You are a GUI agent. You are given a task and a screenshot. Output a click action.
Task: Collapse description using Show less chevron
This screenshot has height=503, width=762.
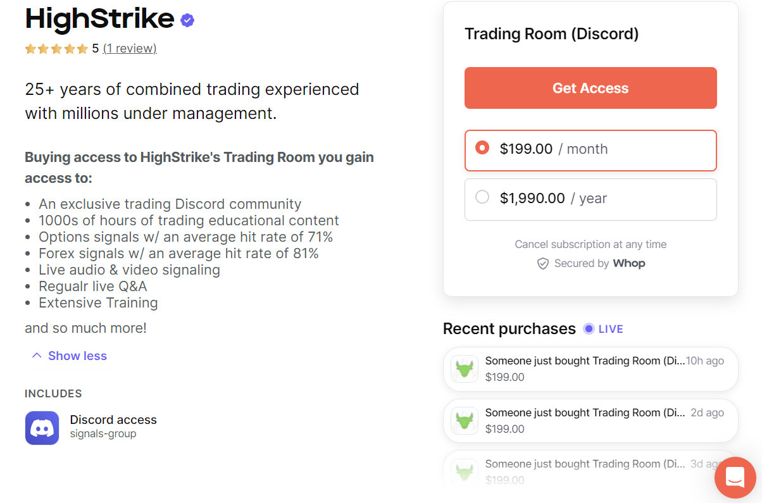coord(37,355)
